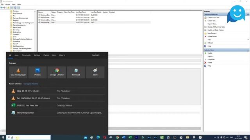Open recent file 1FEB2022 First Floor.xlsx
Image resolution: width=250 pixels, height=140 pixels.
pyautogui.click(x=57, y=105)
